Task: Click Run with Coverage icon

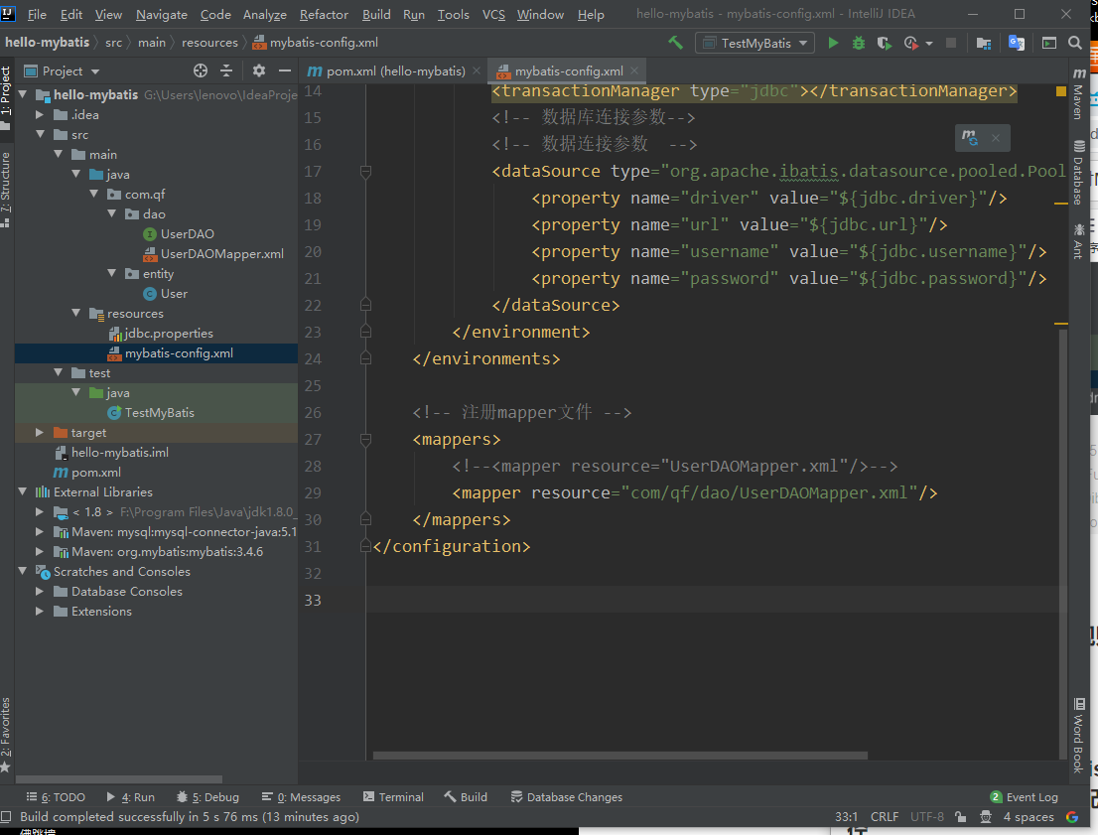Action: 884,42
